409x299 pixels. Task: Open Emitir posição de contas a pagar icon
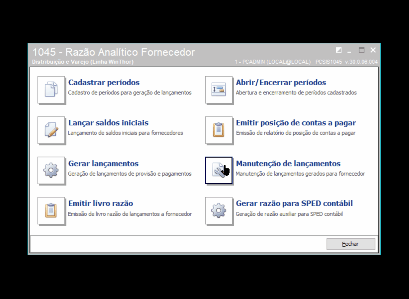[219, 130]
